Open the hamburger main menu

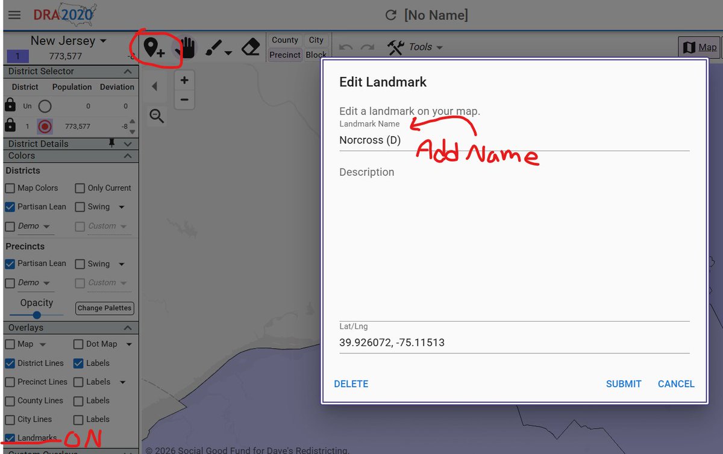pyautogui.click(x=14, y=15)
